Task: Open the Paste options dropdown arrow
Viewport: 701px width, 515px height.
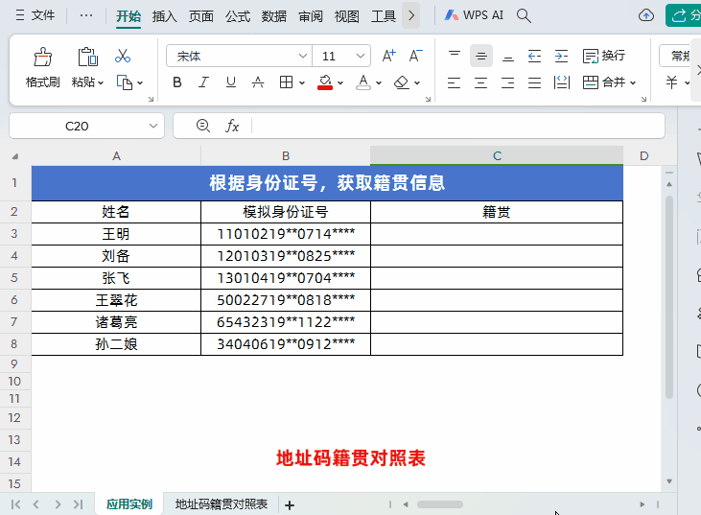Action: pos(101,82)
